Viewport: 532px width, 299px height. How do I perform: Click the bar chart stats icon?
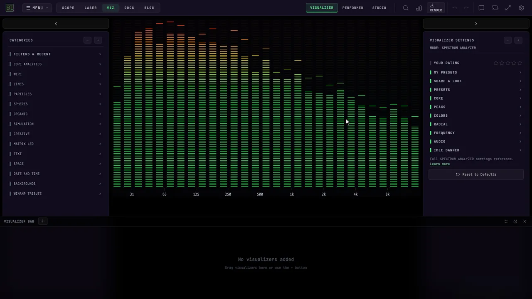click(419, 8)
